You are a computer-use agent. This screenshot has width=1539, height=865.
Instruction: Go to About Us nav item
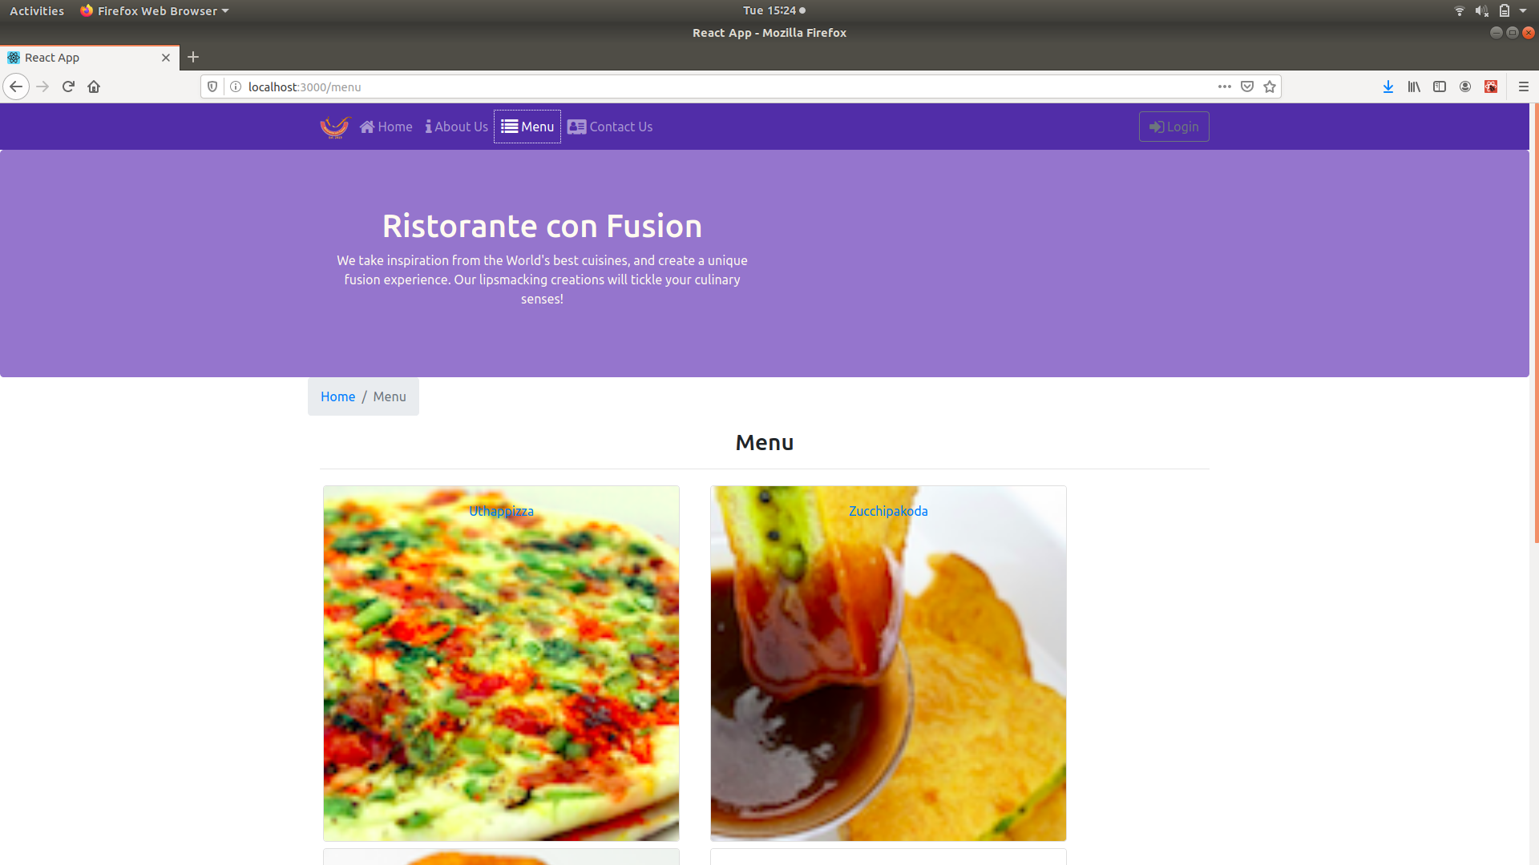tap(457, 127)
